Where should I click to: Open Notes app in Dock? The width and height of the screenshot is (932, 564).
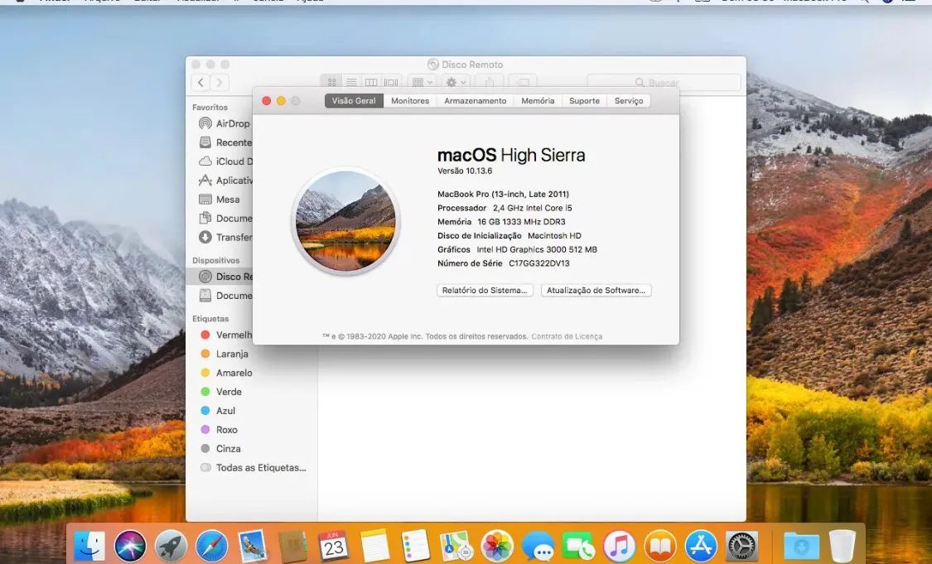[x=375, y=546]
